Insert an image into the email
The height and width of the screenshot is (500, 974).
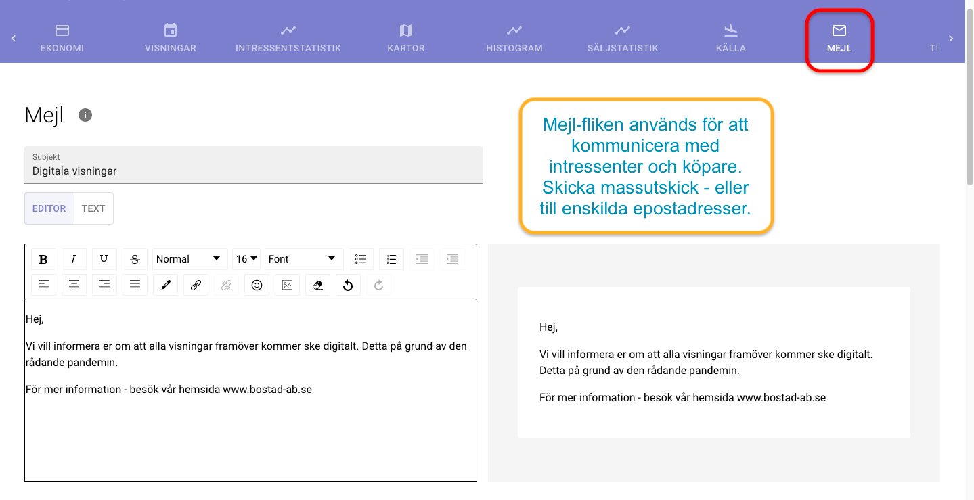(x=286, y=285)
